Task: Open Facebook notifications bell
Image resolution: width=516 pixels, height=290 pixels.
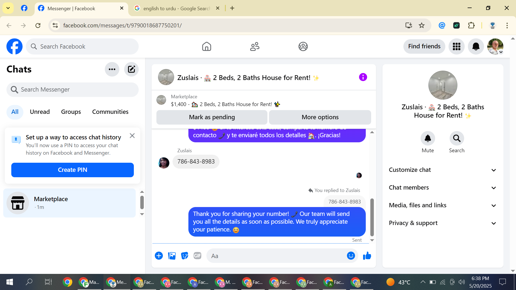Action: [476, 46]
